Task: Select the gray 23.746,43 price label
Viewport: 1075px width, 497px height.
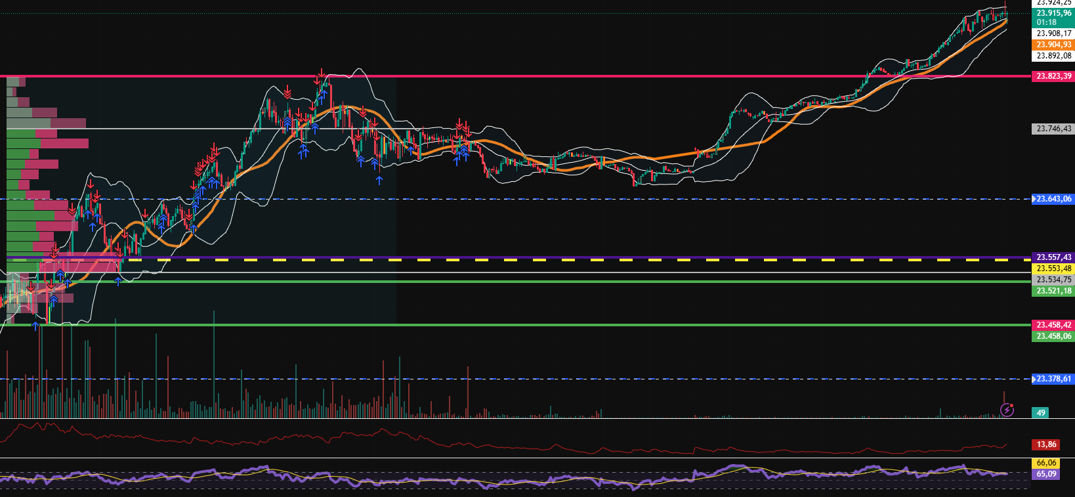Action: (1053, 129)
